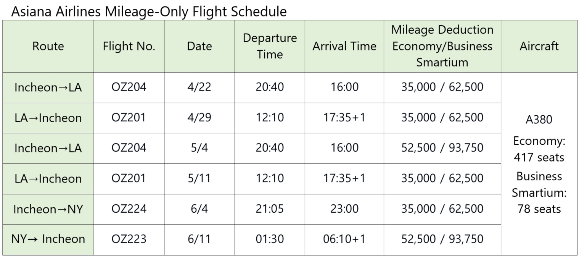Click the 06:10+1 arrival time cell
579x257 pixels.
(x=344, y=239)
